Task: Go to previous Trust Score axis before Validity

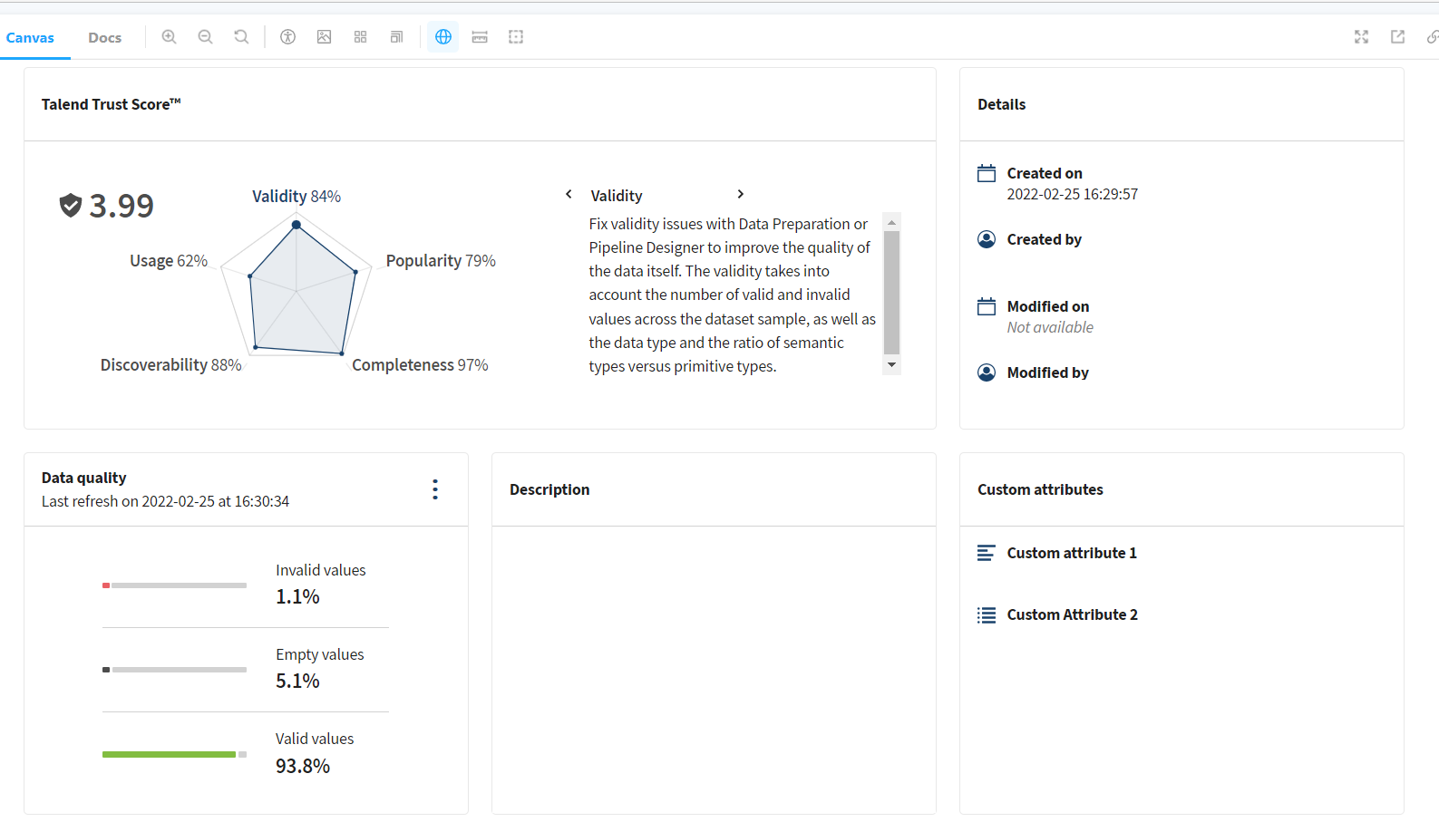Action: [569, 194]
